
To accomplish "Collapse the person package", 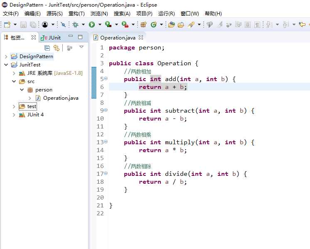I will [22, 90].
